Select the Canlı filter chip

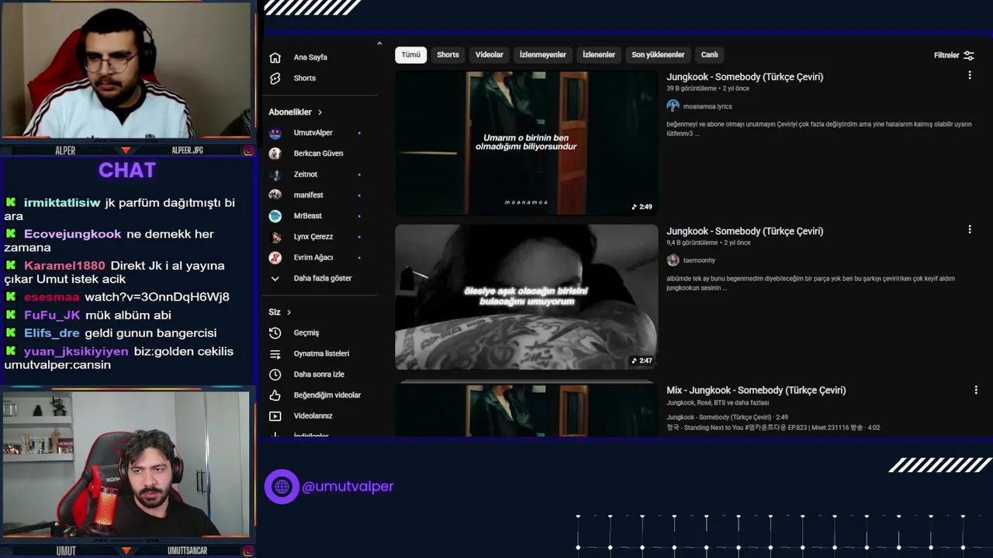[709, 55]
